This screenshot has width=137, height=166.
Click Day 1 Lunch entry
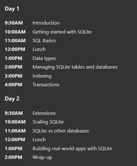pos(39,49)
